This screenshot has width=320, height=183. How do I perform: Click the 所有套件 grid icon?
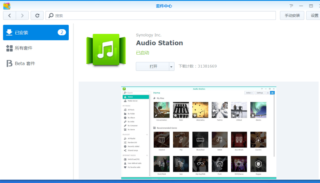[9, 48]
